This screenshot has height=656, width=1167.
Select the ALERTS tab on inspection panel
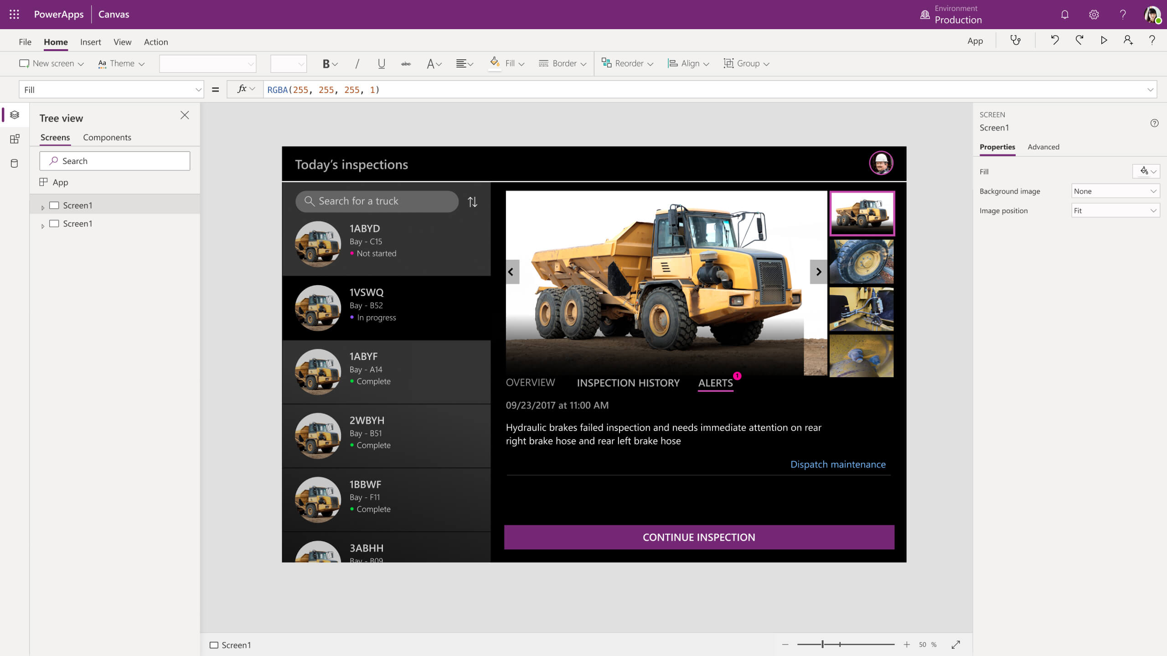715,383
